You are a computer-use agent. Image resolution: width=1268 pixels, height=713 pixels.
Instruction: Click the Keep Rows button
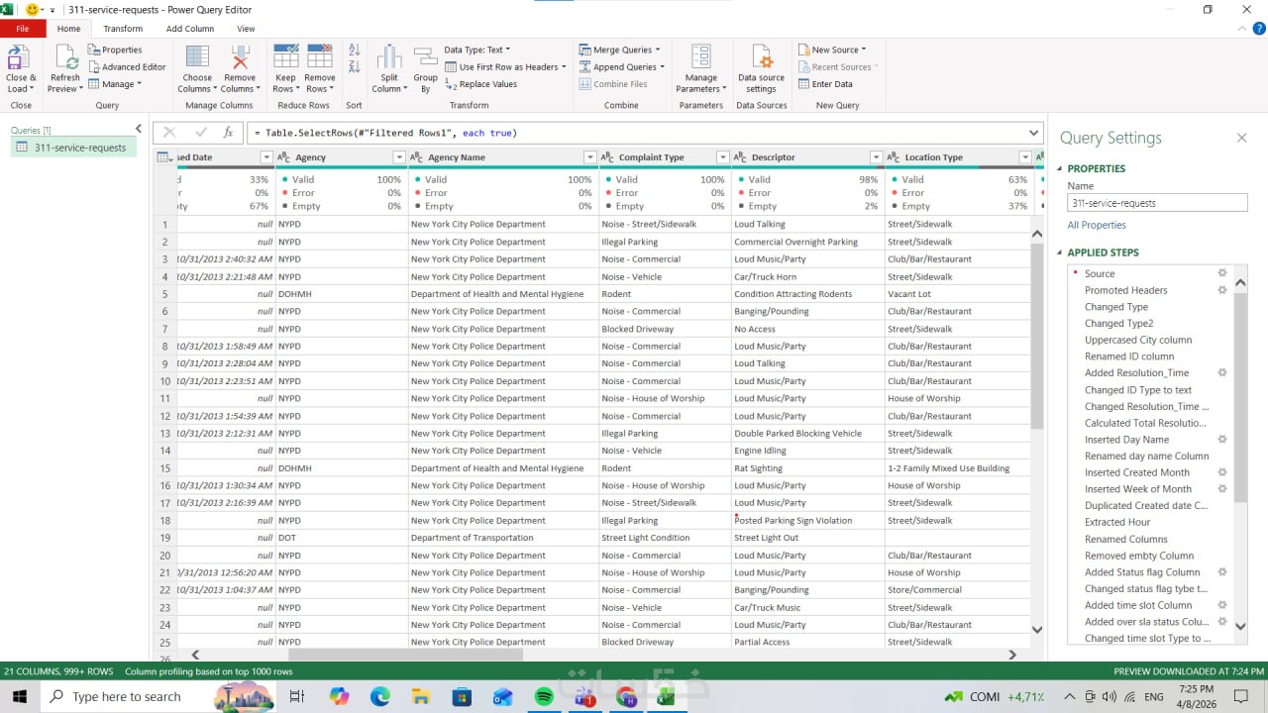click(285, 68)
